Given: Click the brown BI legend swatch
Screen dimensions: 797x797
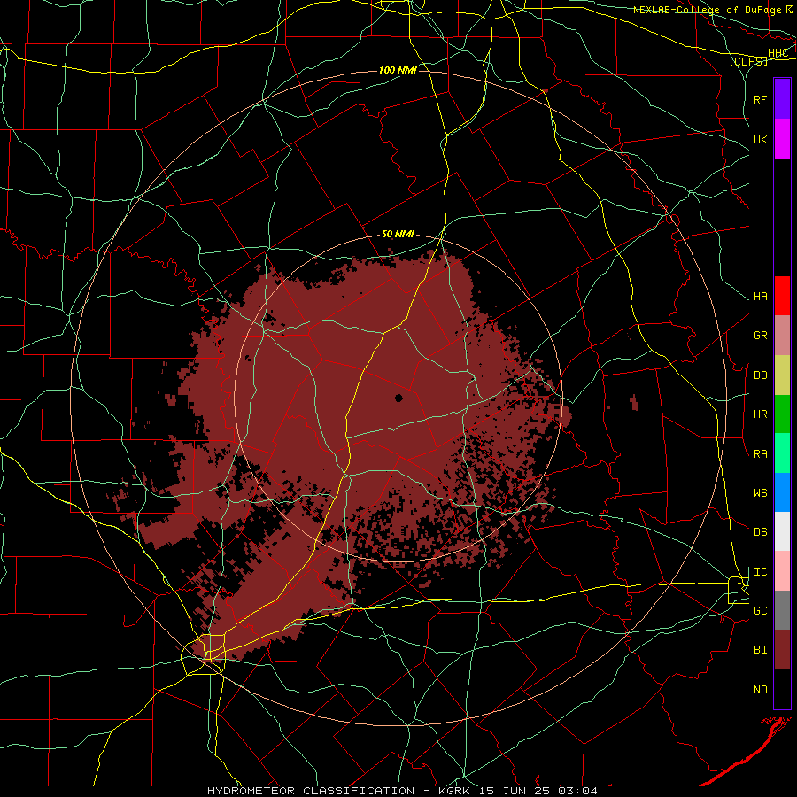Looking at the screenshot, I should [782, 650].
